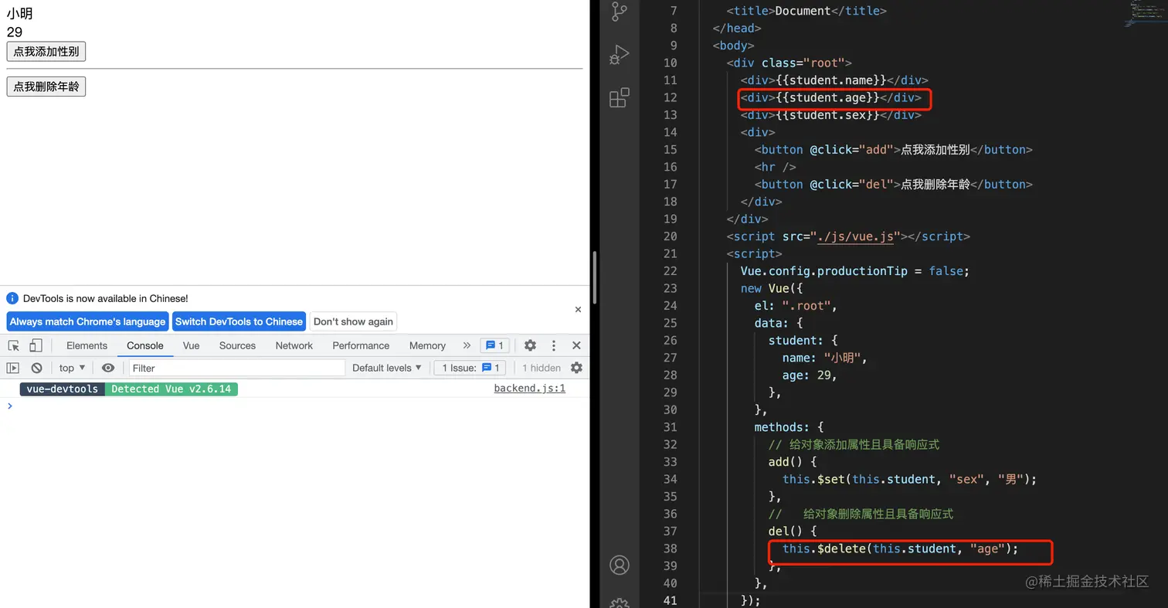The image size is (1168, 608).
Task: Open the DevTools three-dot customize menu
Action: [x=553, y=345]
